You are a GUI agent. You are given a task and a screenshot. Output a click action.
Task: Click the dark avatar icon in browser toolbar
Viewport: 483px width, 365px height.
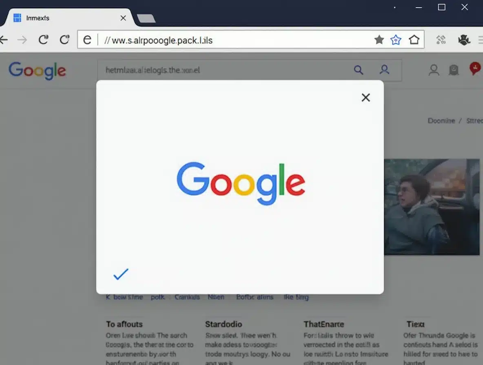[x=464, y=40]
